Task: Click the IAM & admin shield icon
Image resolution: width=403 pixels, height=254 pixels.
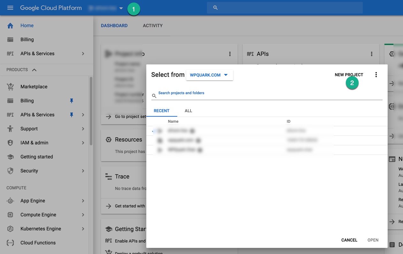Action: point(10,143)
